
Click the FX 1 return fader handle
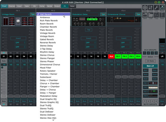point(118,77)
